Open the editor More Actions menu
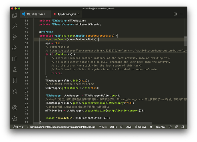 tap(182, 14)
